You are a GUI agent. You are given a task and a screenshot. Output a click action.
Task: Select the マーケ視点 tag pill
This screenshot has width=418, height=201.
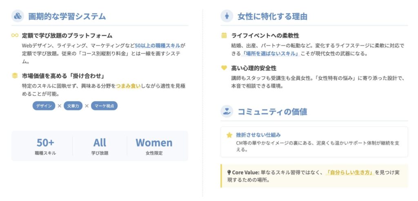coord(104,106)
